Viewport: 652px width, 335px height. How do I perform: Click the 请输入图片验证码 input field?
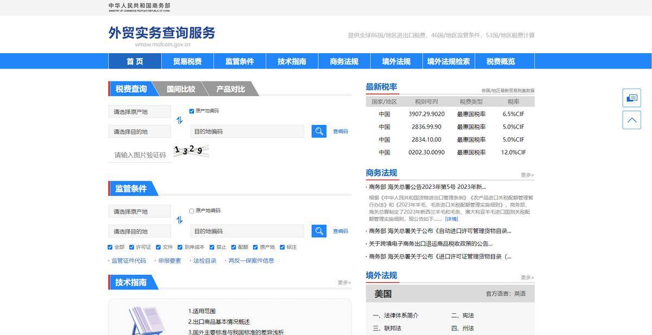pyautogui.click(x=140, y=155)
